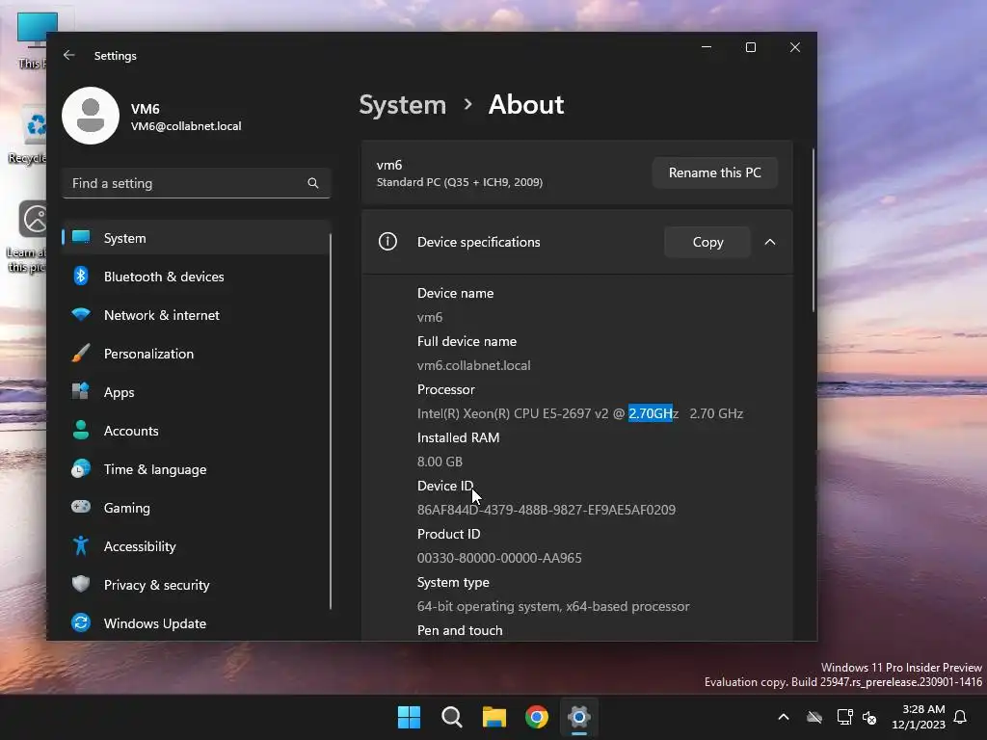Image resolution: width=987 pixels, height=740 pixels.
Task: Click VM6@collabnet.local account text
Action: pyautogui.click(x=186, y=126)
